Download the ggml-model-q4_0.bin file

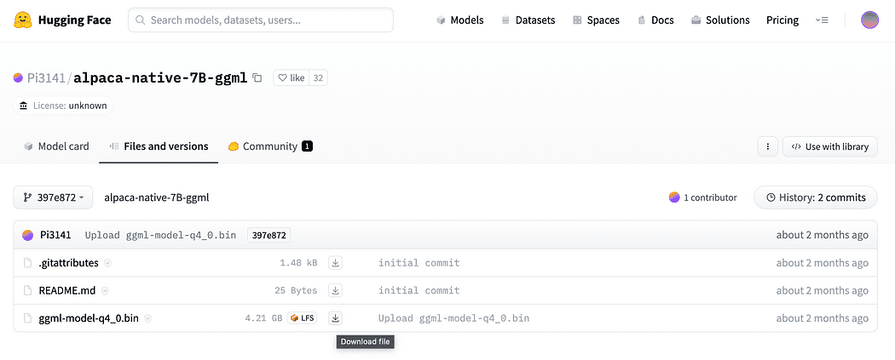336,317
